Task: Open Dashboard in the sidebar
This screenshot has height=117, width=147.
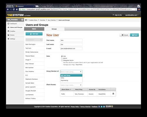Action: [15, 24]
